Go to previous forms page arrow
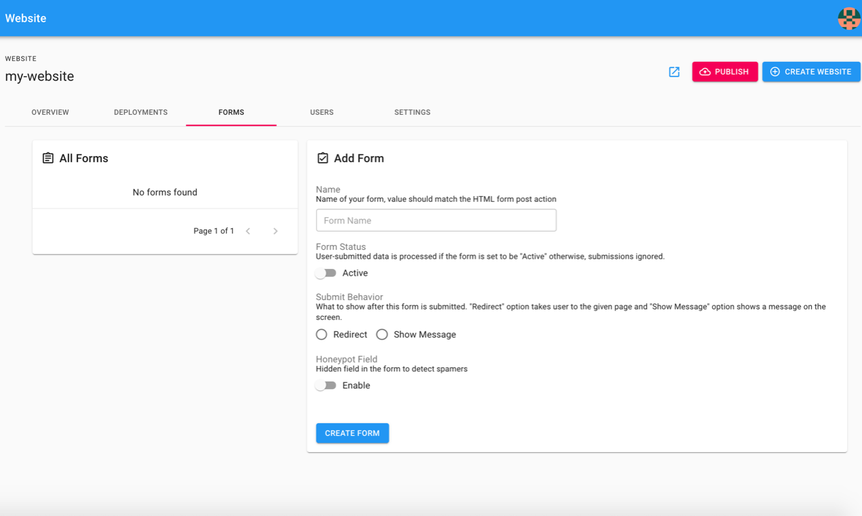The height and width of the screenshot is (516, 862). 248,232
